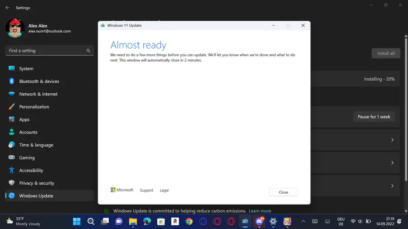Viewport: 408px width, 229px height.
Task: Go to Time & language settings
Action: (x=50, y=145)
